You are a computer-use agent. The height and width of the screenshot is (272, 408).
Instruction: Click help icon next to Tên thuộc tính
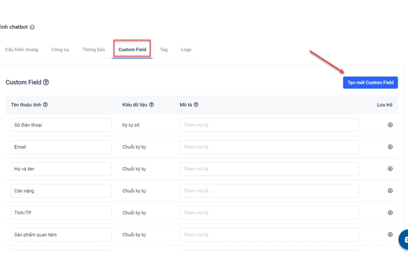45,105
